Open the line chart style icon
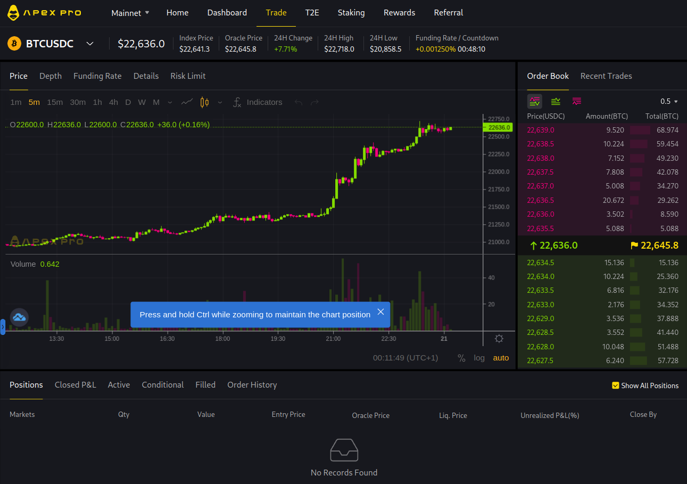 tap(187, 102)
